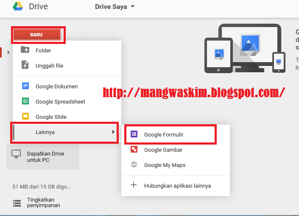
Task: Click the Drive Saya heading
Action: pos(111,7)
